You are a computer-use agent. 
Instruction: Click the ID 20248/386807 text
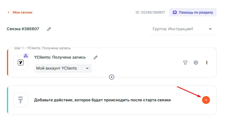150,12
